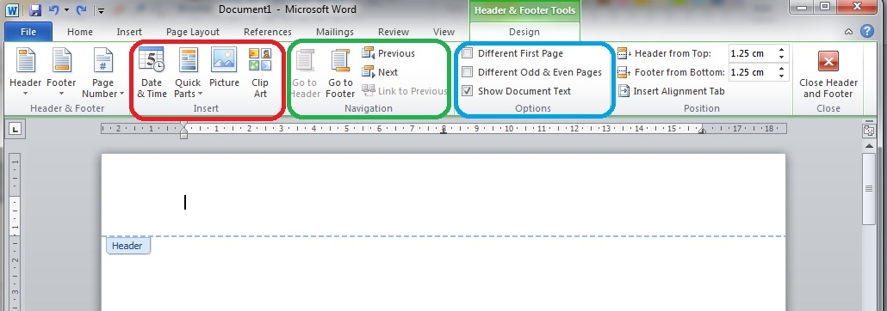The width and height of the screenshot is (887, 311).
Task: Click inside the header area at the cursor
Action: click(185, 202)
